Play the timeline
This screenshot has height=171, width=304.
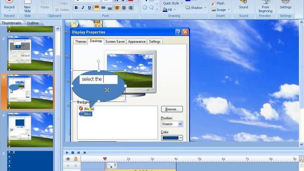(x=67, y=153)
